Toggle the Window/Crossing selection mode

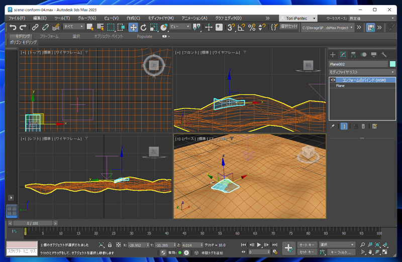(x=121, y=27)
